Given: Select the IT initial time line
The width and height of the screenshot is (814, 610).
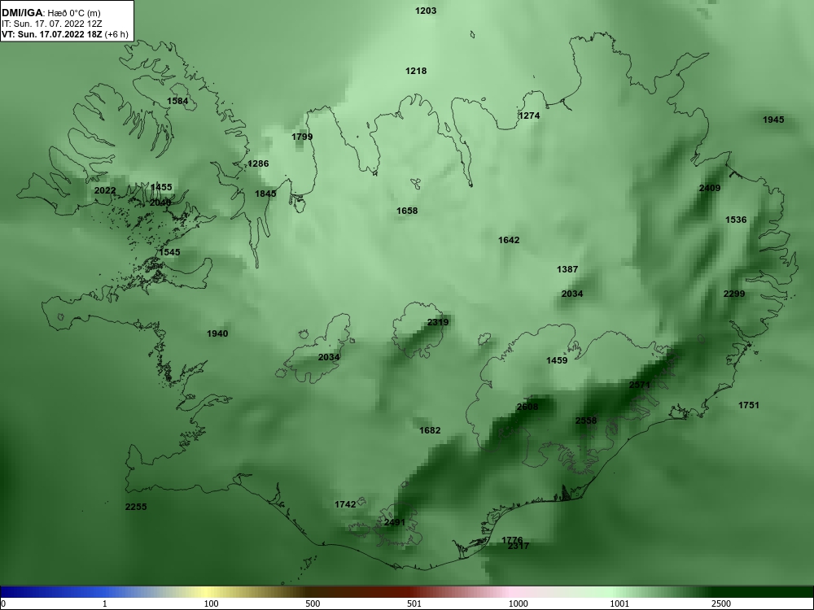Looking at the screenshot, I should (52, 24).
